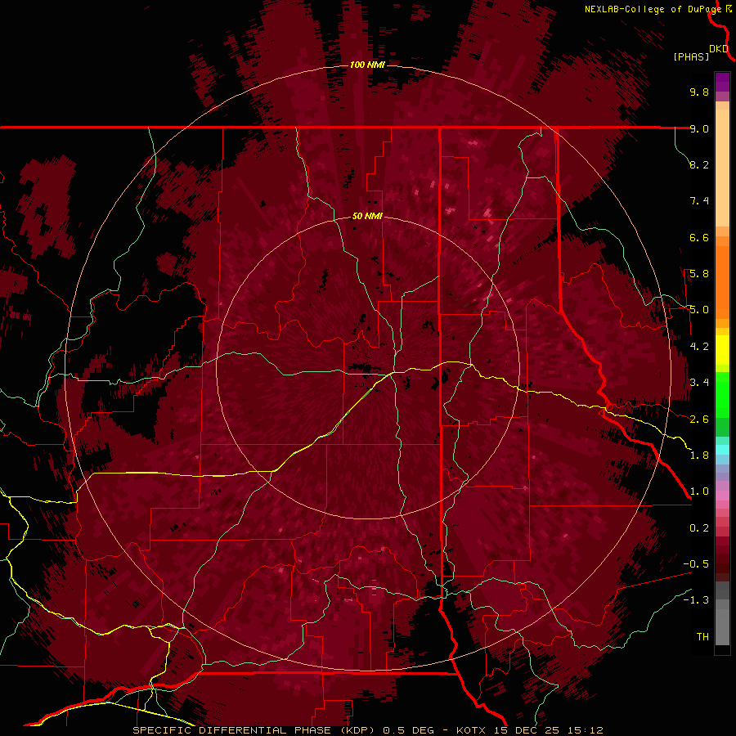Pick the pink band beside the 1.0 value
Screen dimensions: 736x736
point(722,496)
